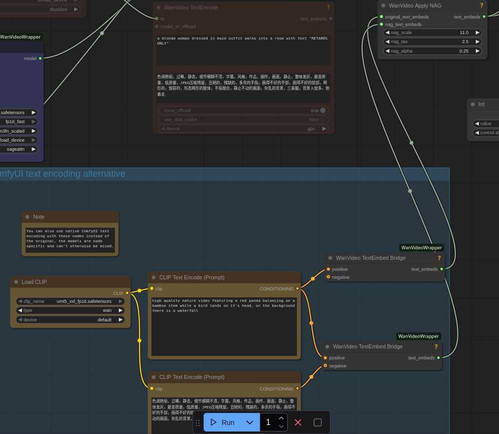Screen dimensions: 499x434
Task: Click the t5 input port on WanVideo TextEncode
Action: pyautogui.click(x=156, y=19)
